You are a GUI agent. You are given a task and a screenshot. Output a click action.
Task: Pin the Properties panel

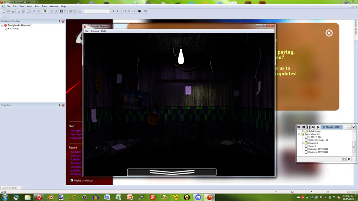[59, 105]
